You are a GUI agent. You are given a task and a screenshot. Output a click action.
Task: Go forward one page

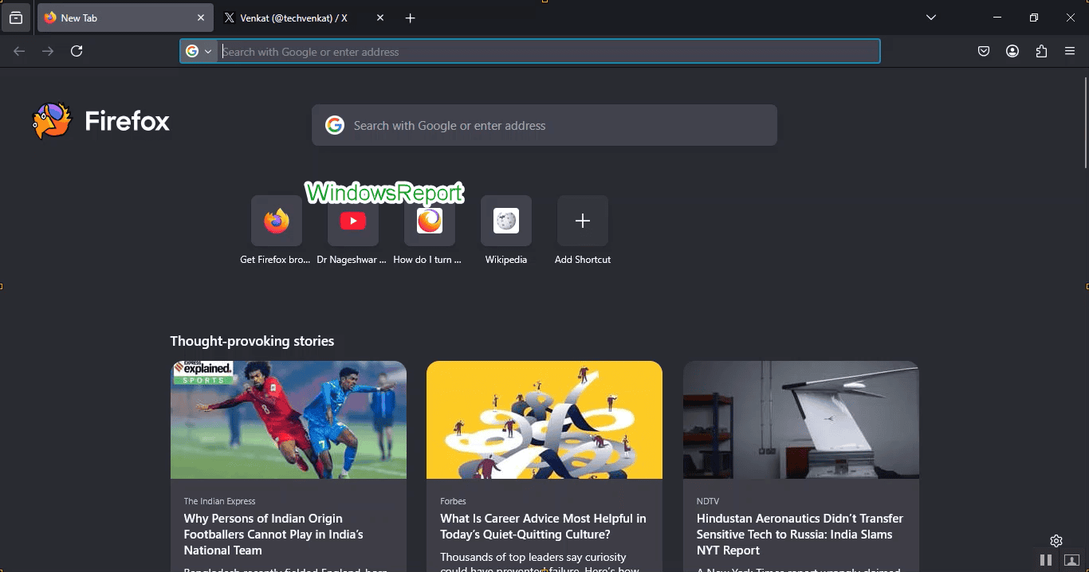(48, 51)
